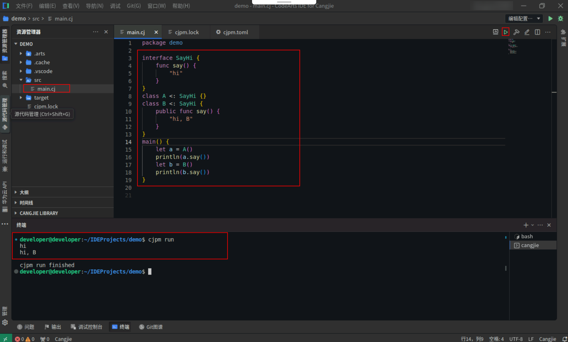Close the terminal panel

549,225
